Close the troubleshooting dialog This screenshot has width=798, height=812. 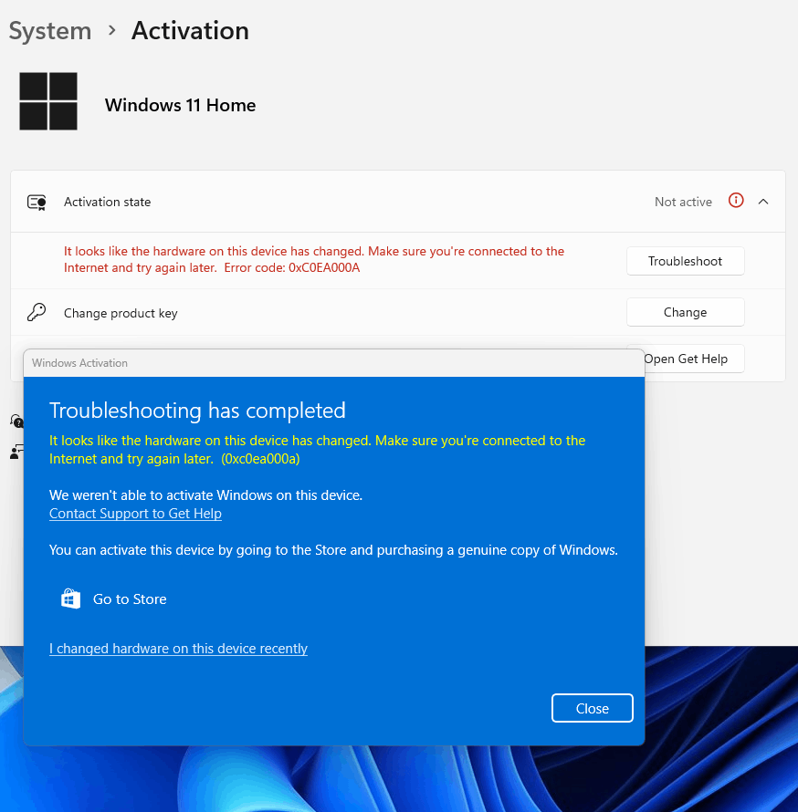(593, 708)
